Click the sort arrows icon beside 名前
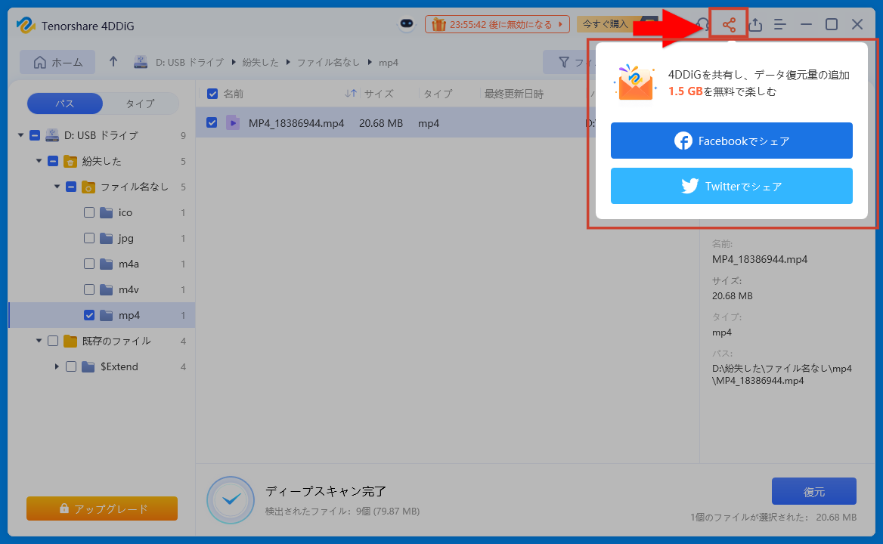The image size is (883, 544). (351, 94)
